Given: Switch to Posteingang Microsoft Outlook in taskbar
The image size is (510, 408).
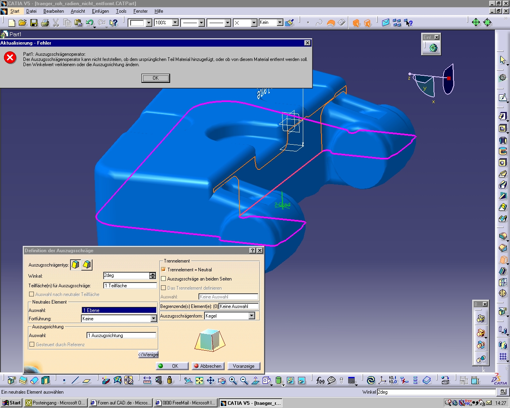Looking at the screenshot, I should pyautogui.click(x=56, y=403).
